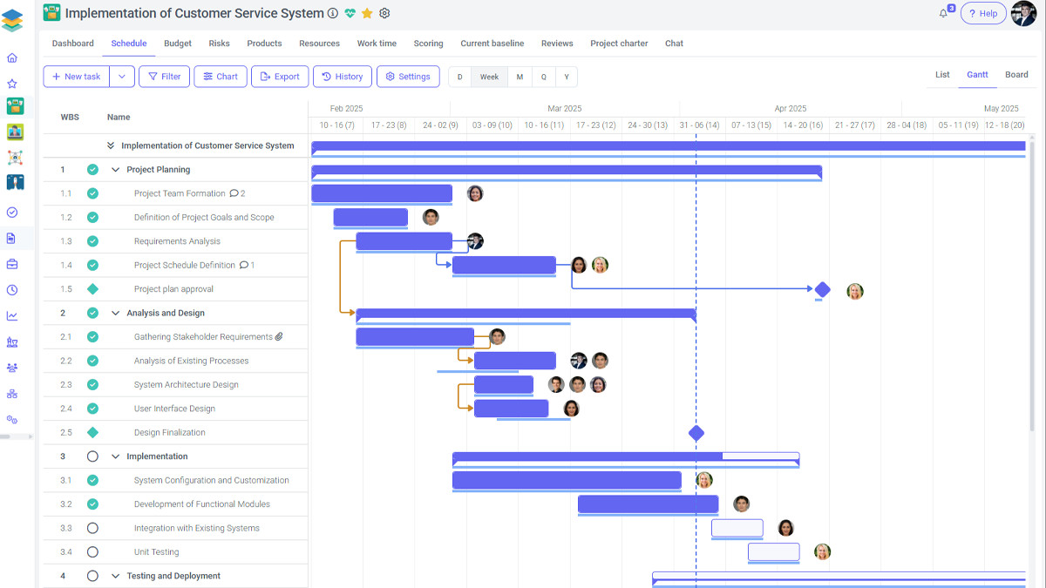The width and height of the screenshot is (1046, 588).
Task: Click the Filter button
Action: pyautogui.click(x=164, y=77)
